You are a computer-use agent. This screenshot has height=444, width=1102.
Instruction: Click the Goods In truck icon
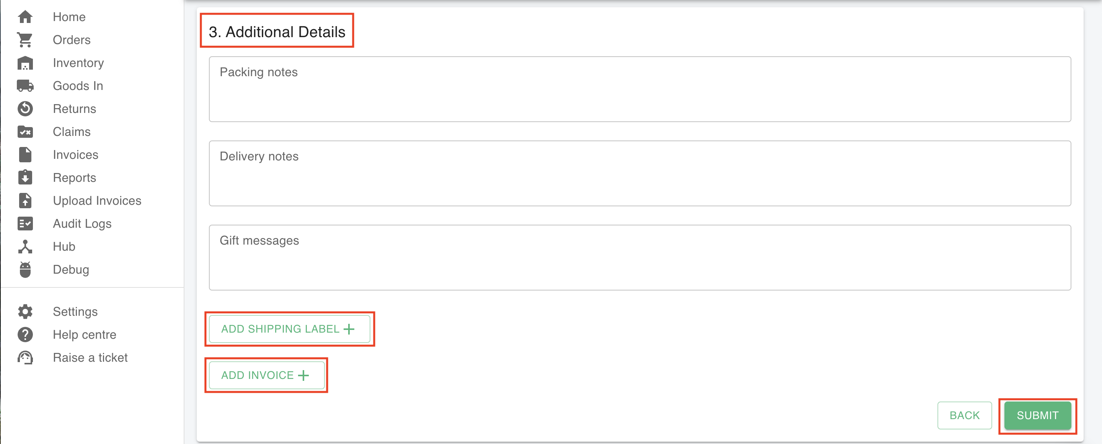(25, 86)
